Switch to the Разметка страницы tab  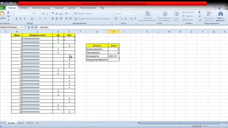41,8
